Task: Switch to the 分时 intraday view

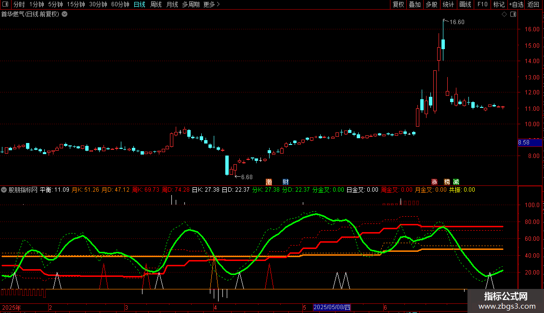Action: (19, 4)
